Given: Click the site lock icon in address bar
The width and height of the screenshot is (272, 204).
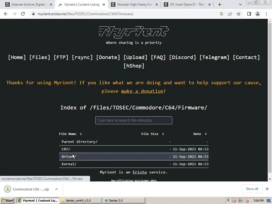Looking at the screenshot, I should pos(33,14).
